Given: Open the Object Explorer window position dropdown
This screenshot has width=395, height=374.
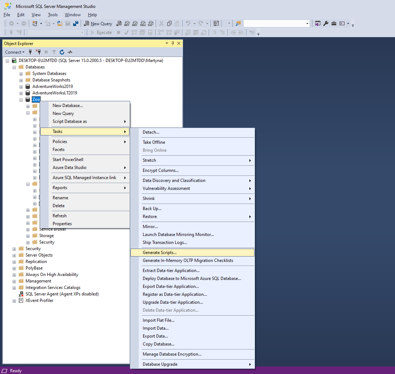Looking at the screenshot, I should pos(167,43).
